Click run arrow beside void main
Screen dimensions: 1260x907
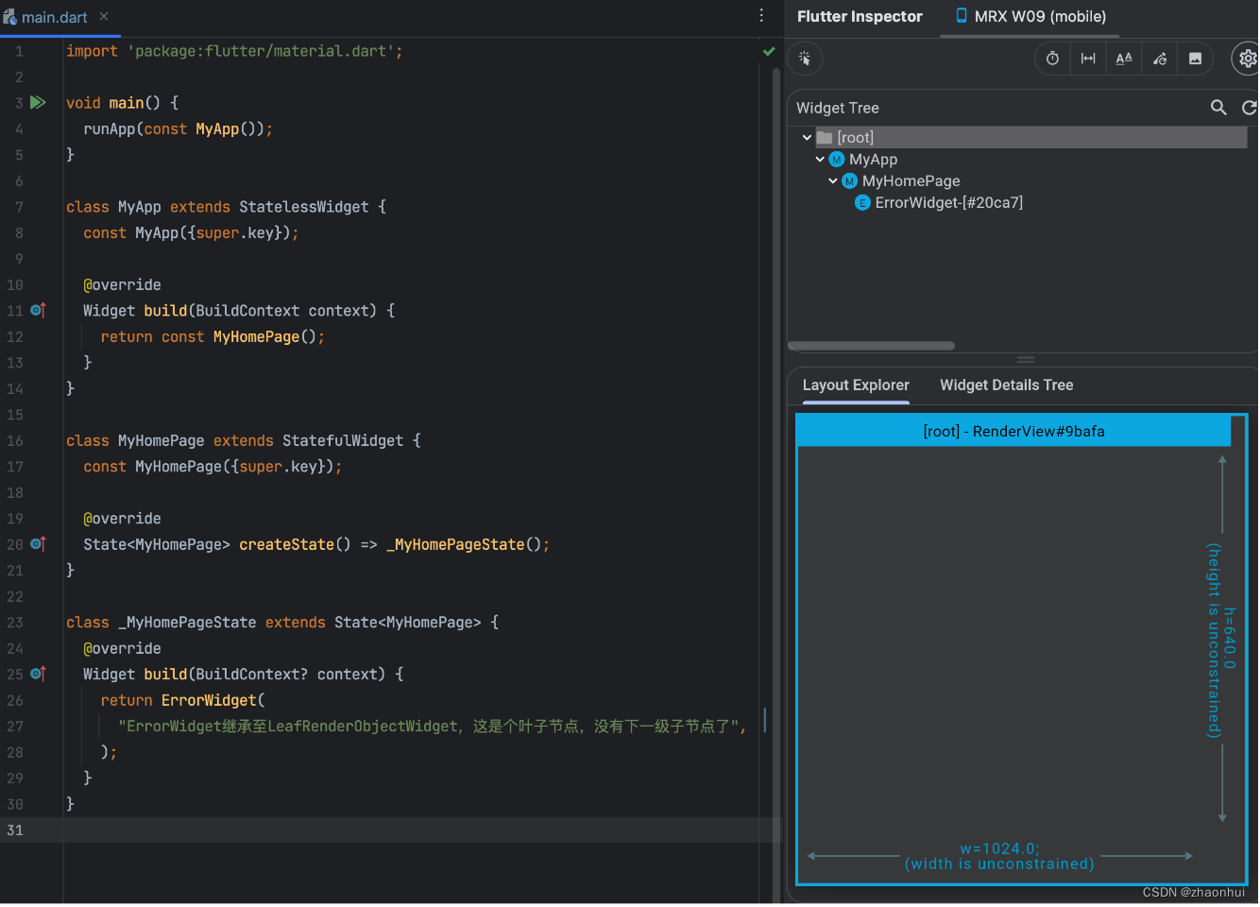pos(38,102)
